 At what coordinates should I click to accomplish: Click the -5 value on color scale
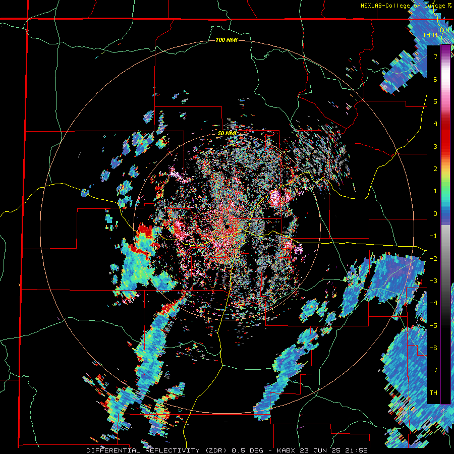433,326
